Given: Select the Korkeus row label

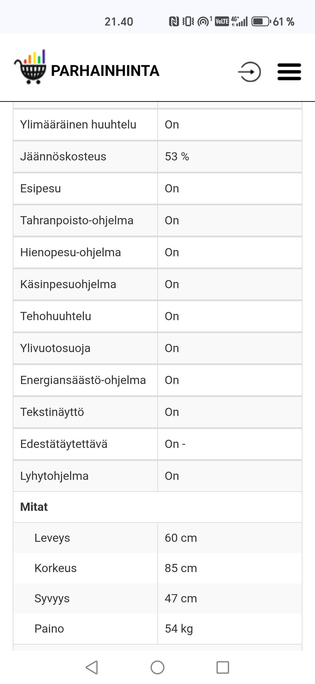Looking at the screenshot, I should (x=55, y=568).
